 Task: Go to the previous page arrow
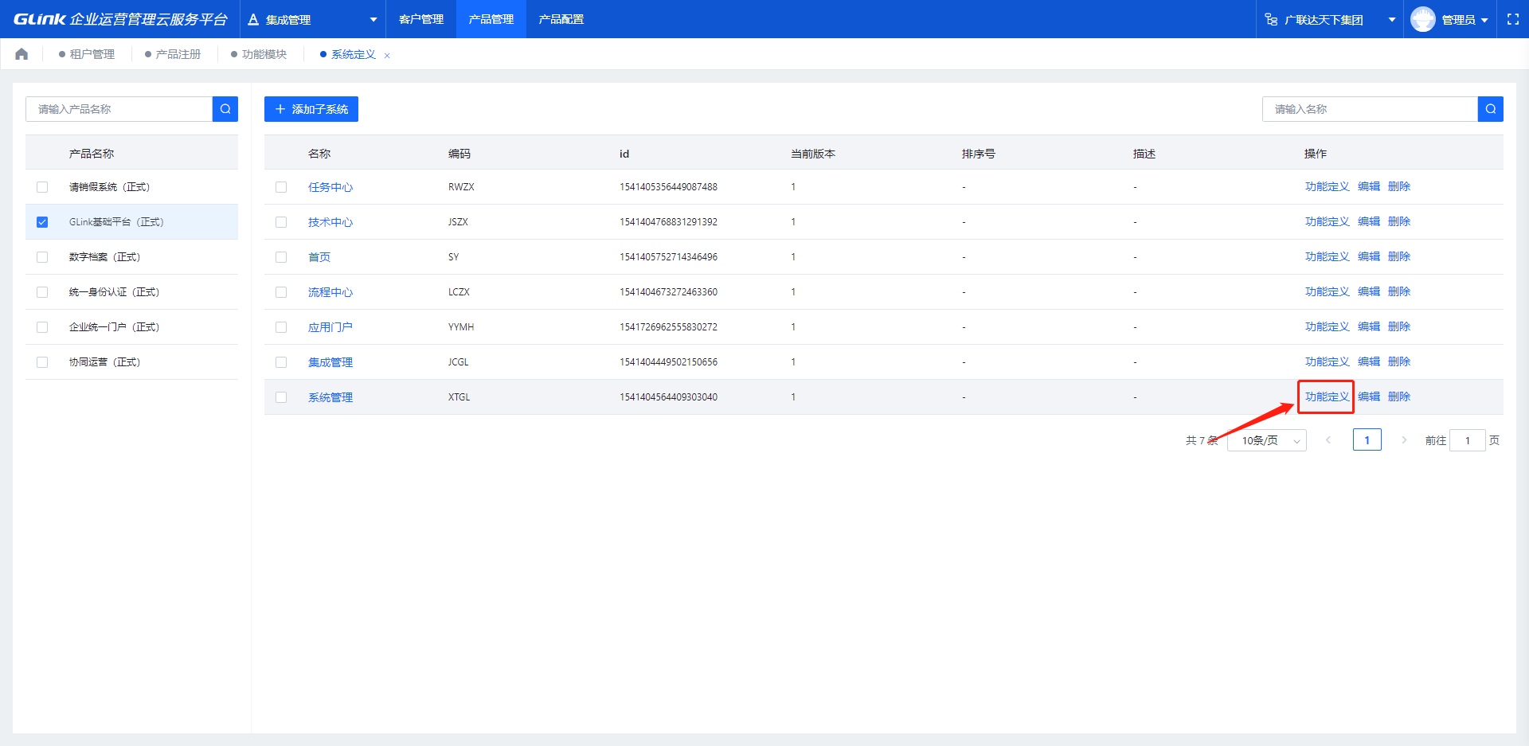(x=1328, y=440)
